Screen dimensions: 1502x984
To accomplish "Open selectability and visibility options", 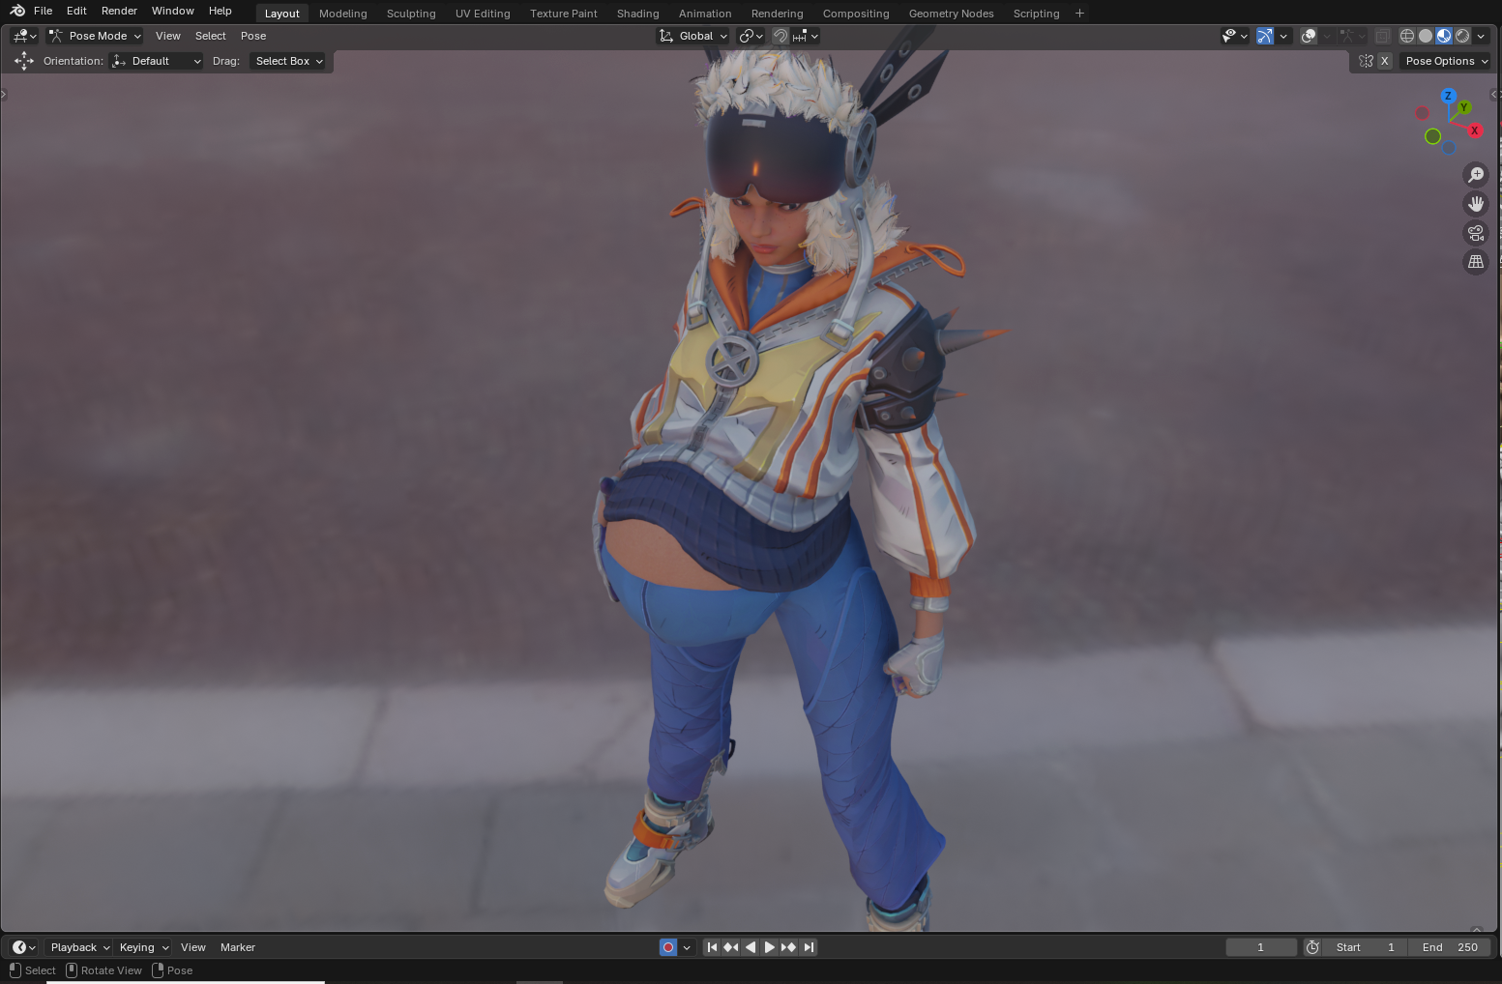I will pyautogui.click(x=1234, y=36).
